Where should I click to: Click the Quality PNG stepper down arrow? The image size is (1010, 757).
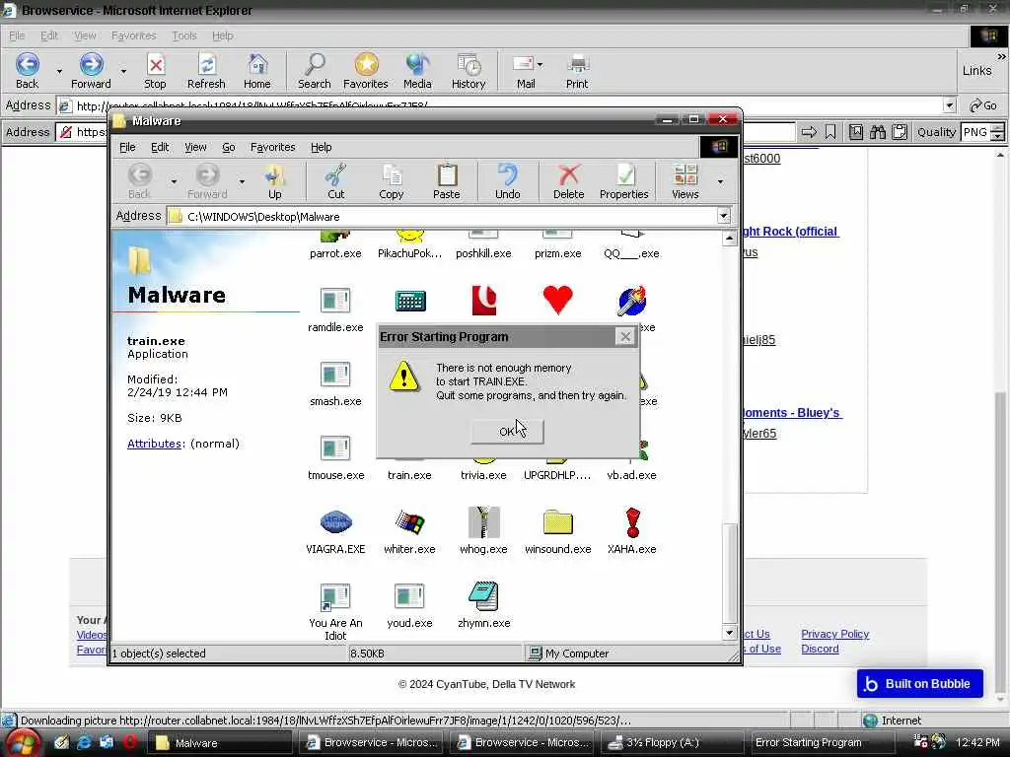point(998,137)
